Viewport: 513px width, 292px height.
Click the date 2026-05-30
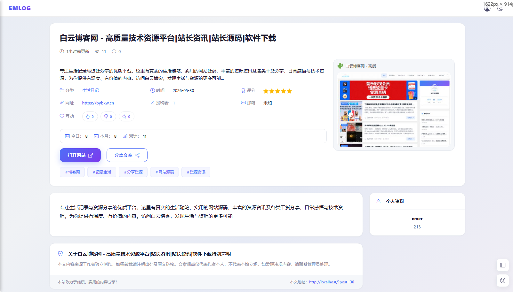tap(183, 91)
